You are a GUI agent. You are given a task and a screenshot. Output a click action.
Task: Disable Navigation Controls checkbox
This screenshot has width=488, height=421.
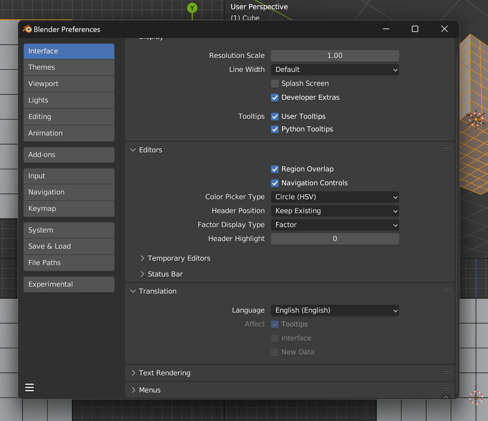tap(275, 183)
